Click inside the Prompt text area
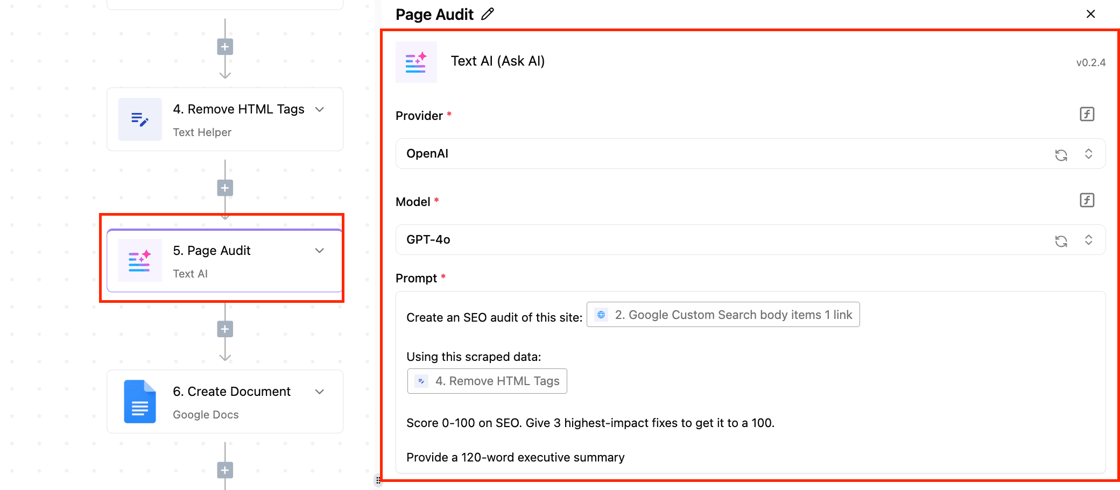1120x490 pixels. pyautogui.click(x=750, y=382)
